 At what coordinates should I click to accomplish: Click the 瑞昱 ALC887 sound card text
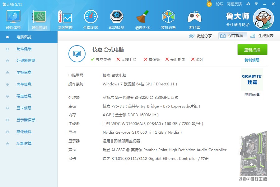tap(165, 150)
